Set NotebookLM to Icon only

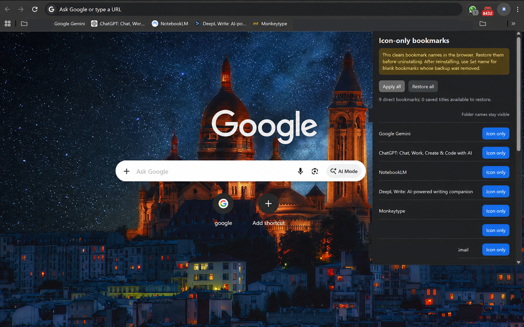point(496,172)
